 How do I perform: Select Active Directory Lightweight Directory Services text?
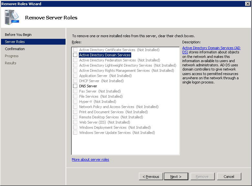pyautogui.click(x=128, y=65)
